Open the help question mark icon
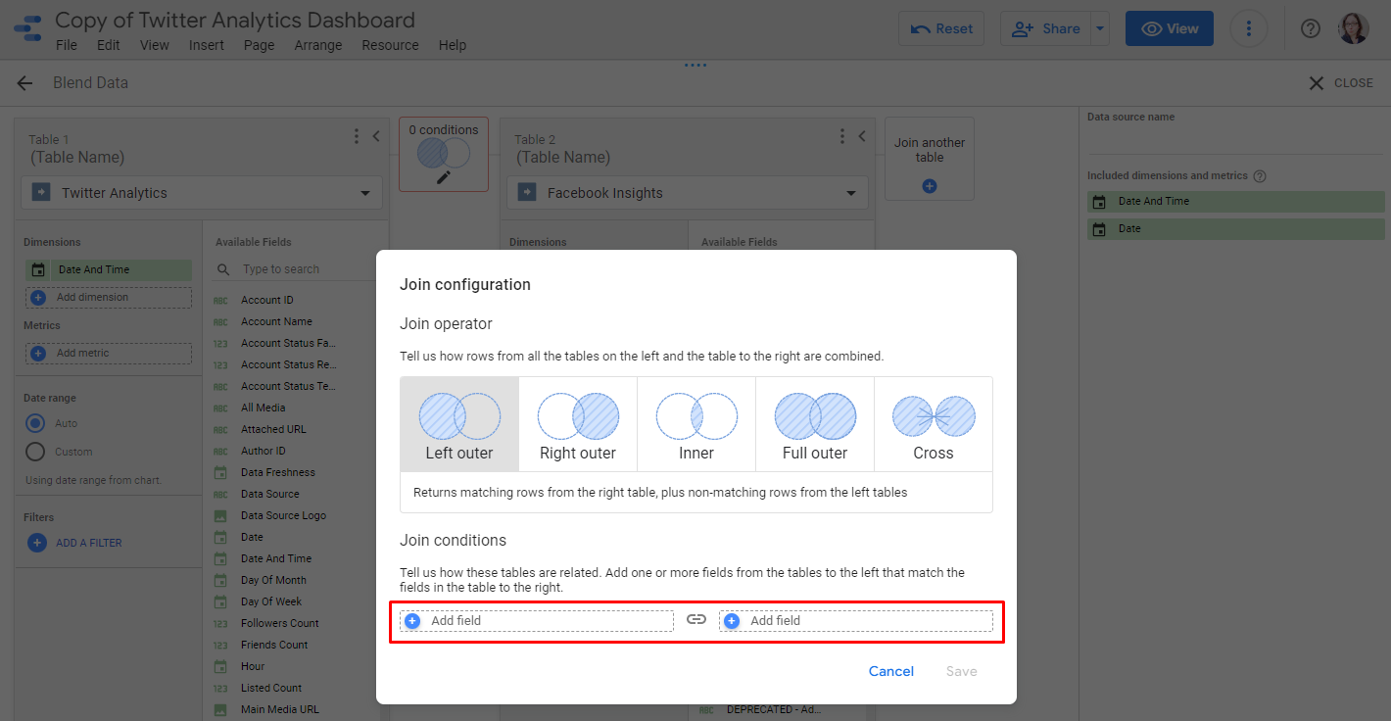This screenshot has height=721, width=1391. click(1311, 28)
